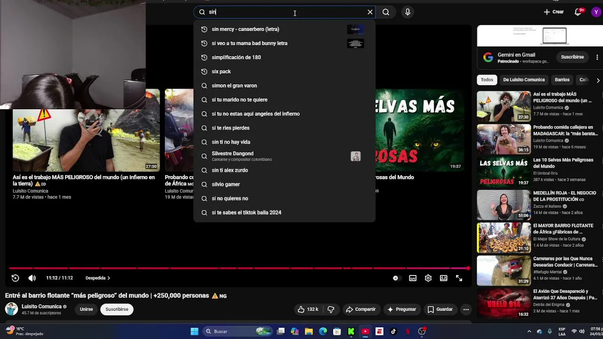Select the 'De Luisito Comunica' chip
The width and height of the screenshot is (603, 339).
coord(524,80)
